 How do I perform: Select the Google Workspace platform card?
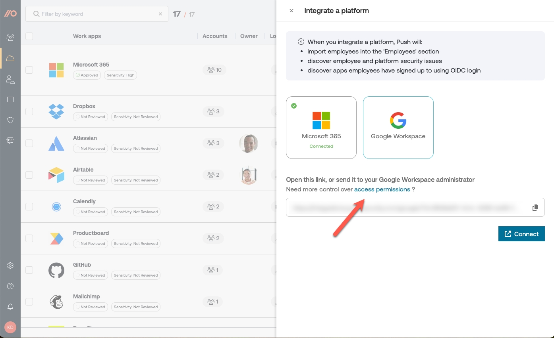tap(398, 127)
